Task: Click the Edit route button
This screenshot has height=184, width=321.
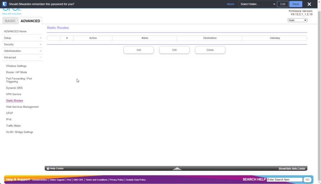Action: pos(174,50)
